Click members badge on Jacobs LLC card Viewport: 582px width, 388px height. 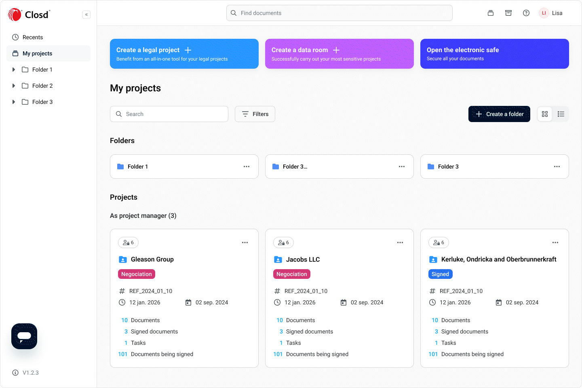[x=283, y=242]
